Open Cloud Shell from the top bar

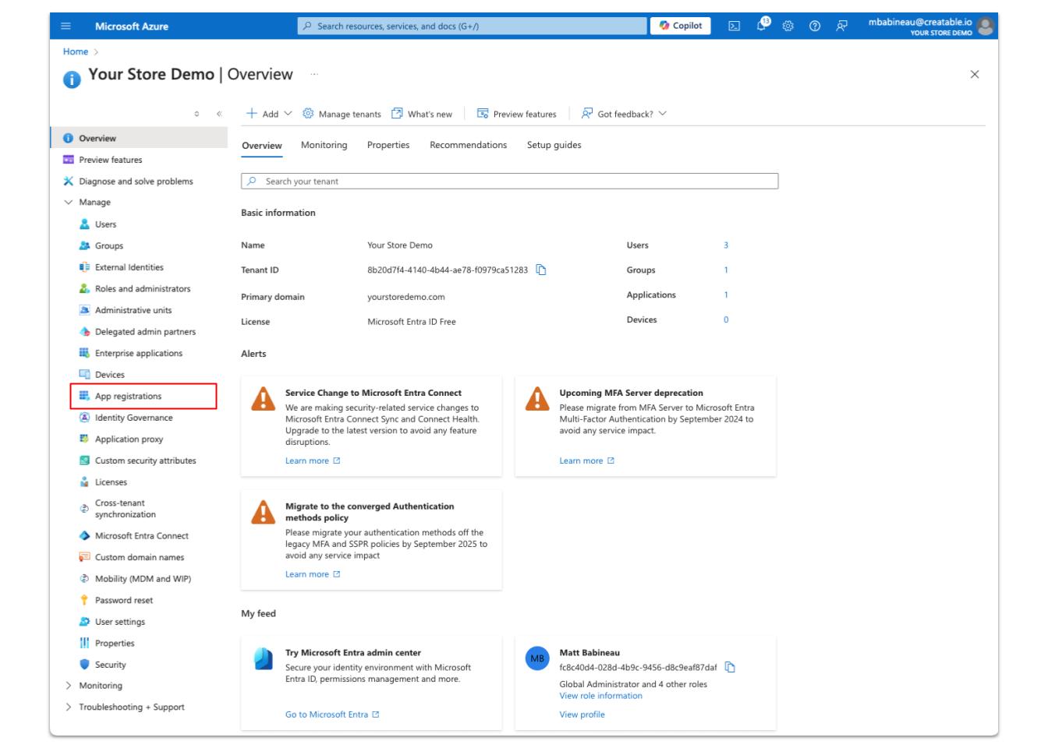[734, 26]
